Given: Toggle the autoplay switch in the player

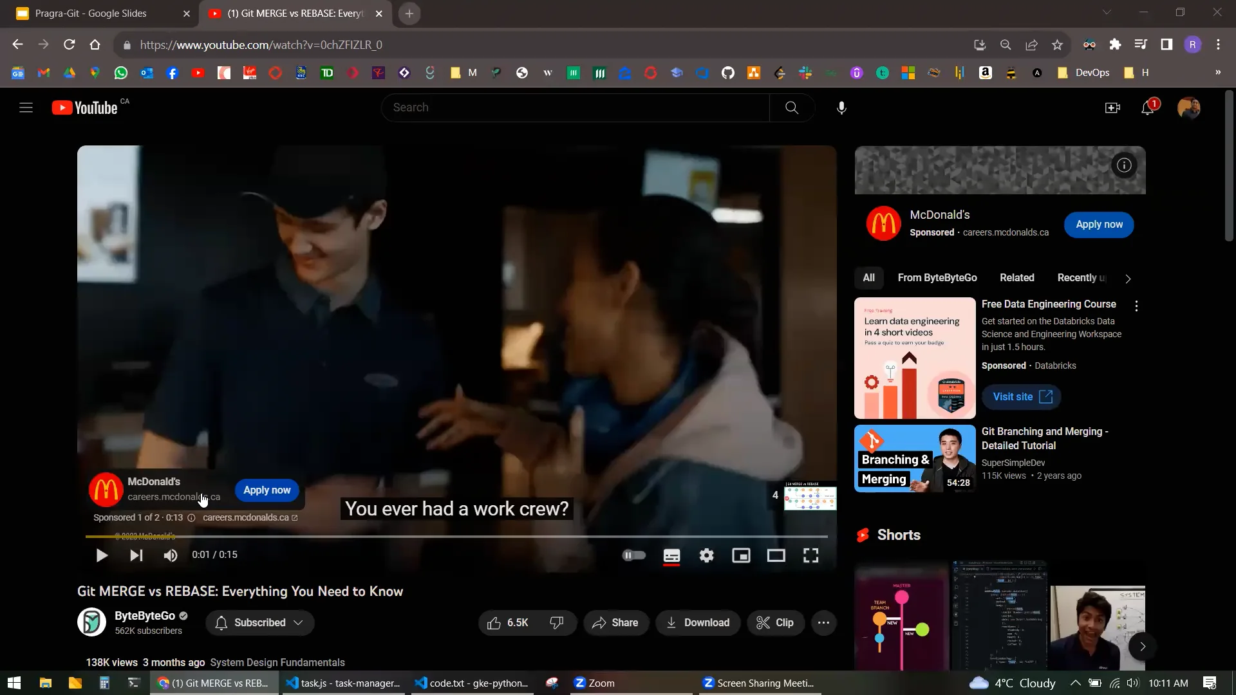Looking at the screenshot, I should coord(633,555).
